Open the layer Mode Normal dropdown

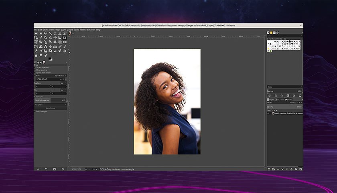pos(293,103)
